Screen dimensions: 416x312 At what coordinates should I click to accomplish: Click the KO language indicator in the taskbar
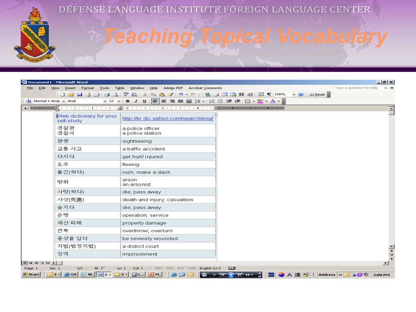coord(271,275)
